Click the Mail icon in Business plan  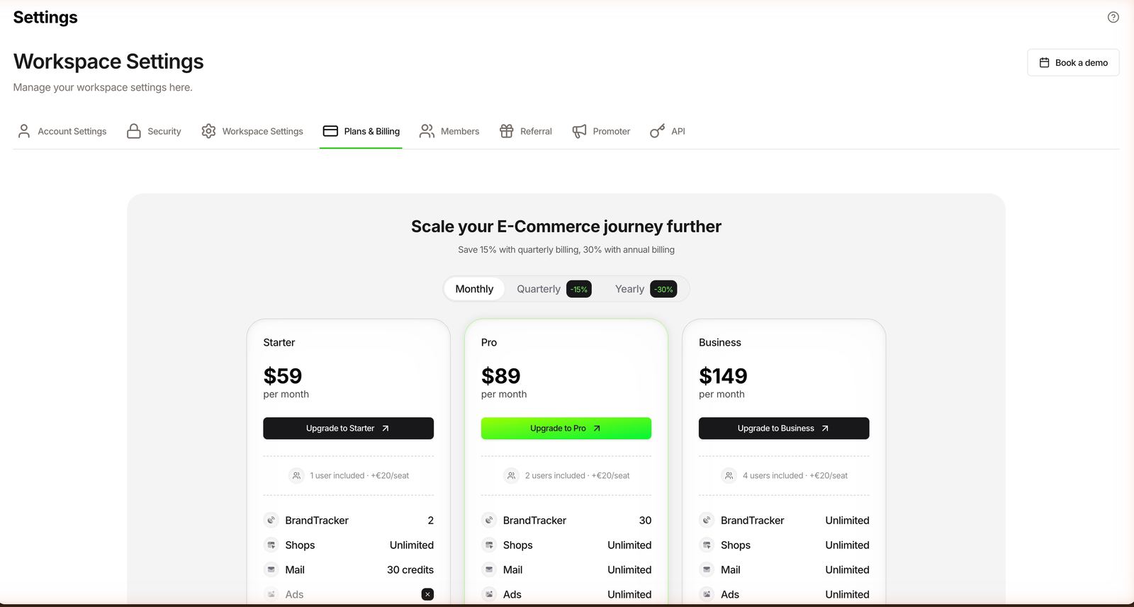[707, 570]
